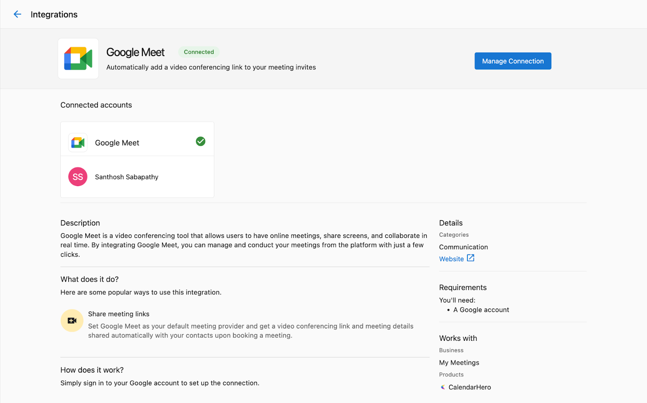Viewport: 647px width, 403px height.
Task: Open the Website link
Action: click(x=451, y=259)
